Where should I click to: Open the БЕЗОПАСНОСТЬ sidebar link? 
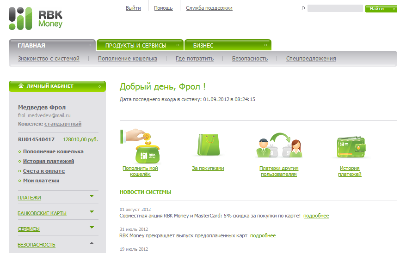(37, 245)
